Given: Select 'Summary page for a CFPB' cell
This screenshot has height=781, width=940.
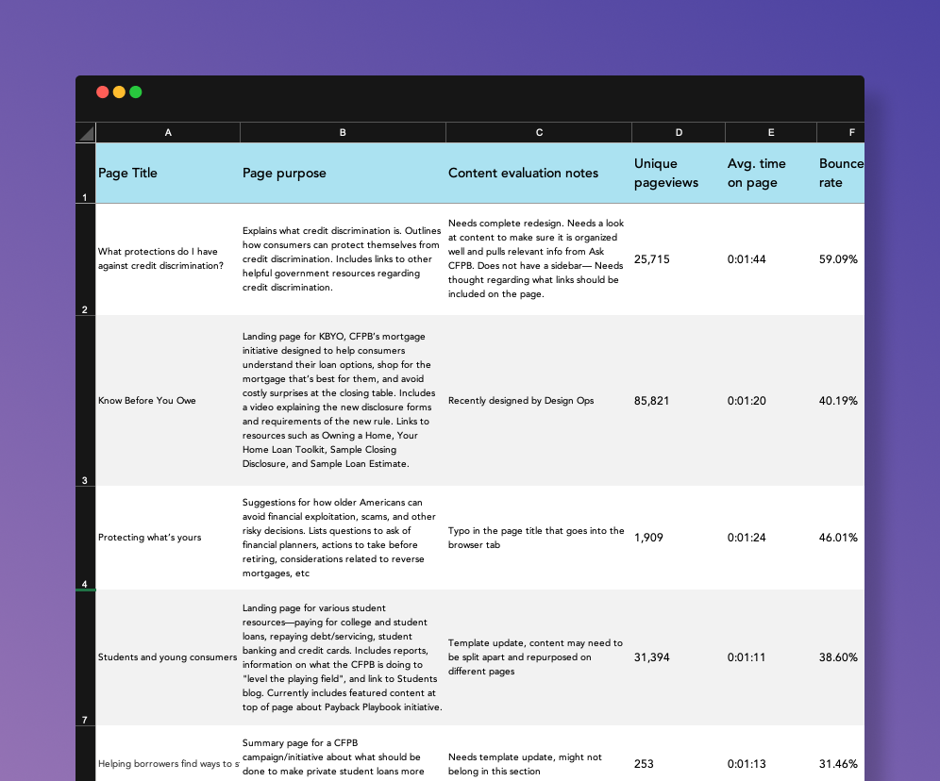Looking at the screenshot, I should [x=343, y=754].
